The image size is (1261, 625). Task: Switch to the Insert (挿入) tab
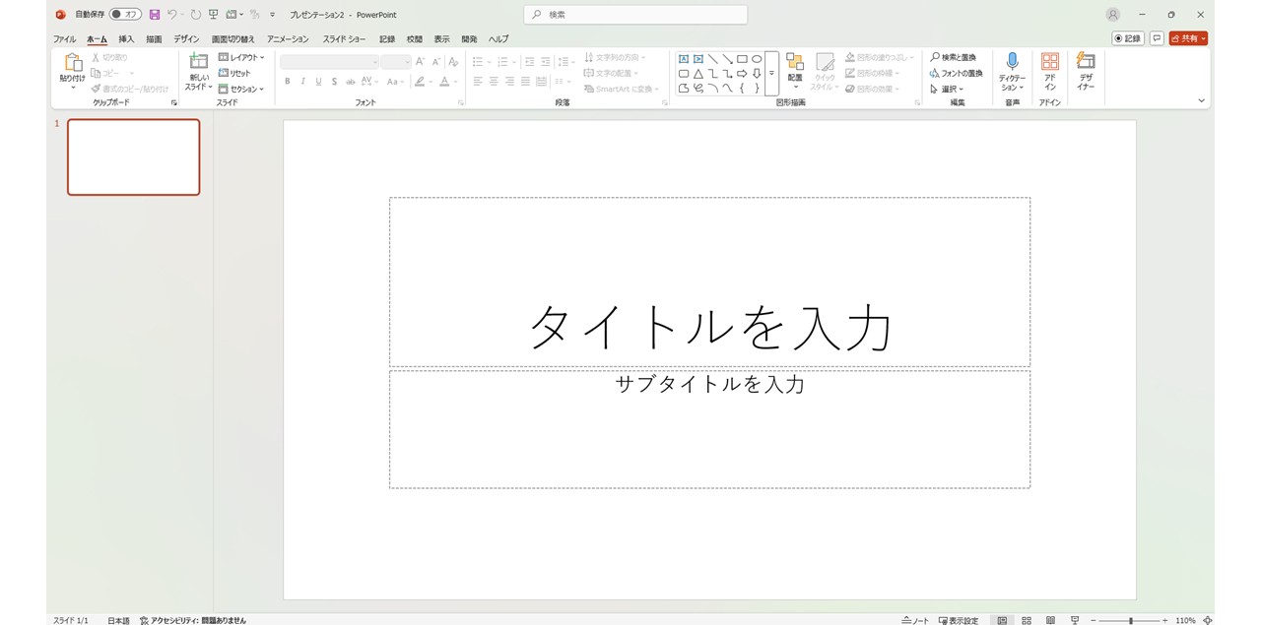126,39
